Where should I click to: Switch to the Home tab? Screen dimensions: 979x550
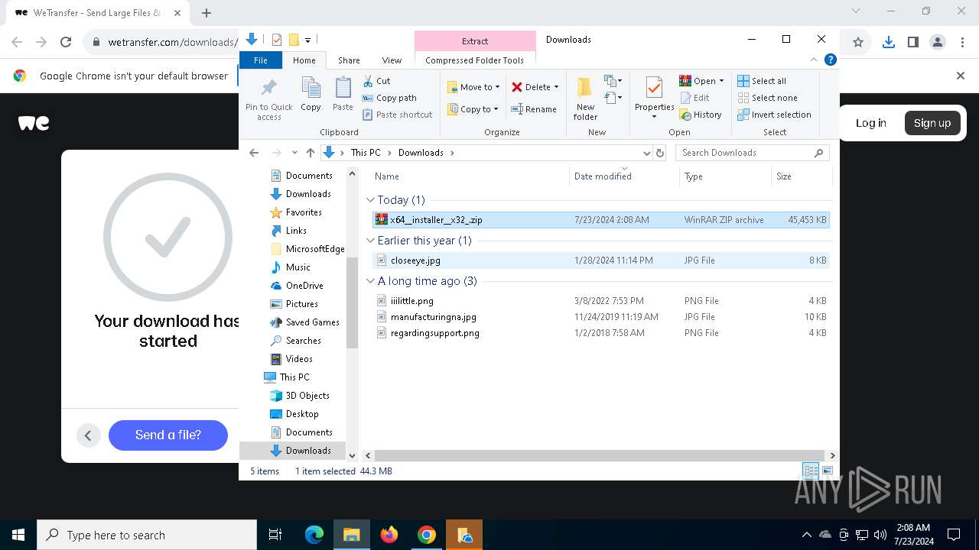tap(304, 60)
